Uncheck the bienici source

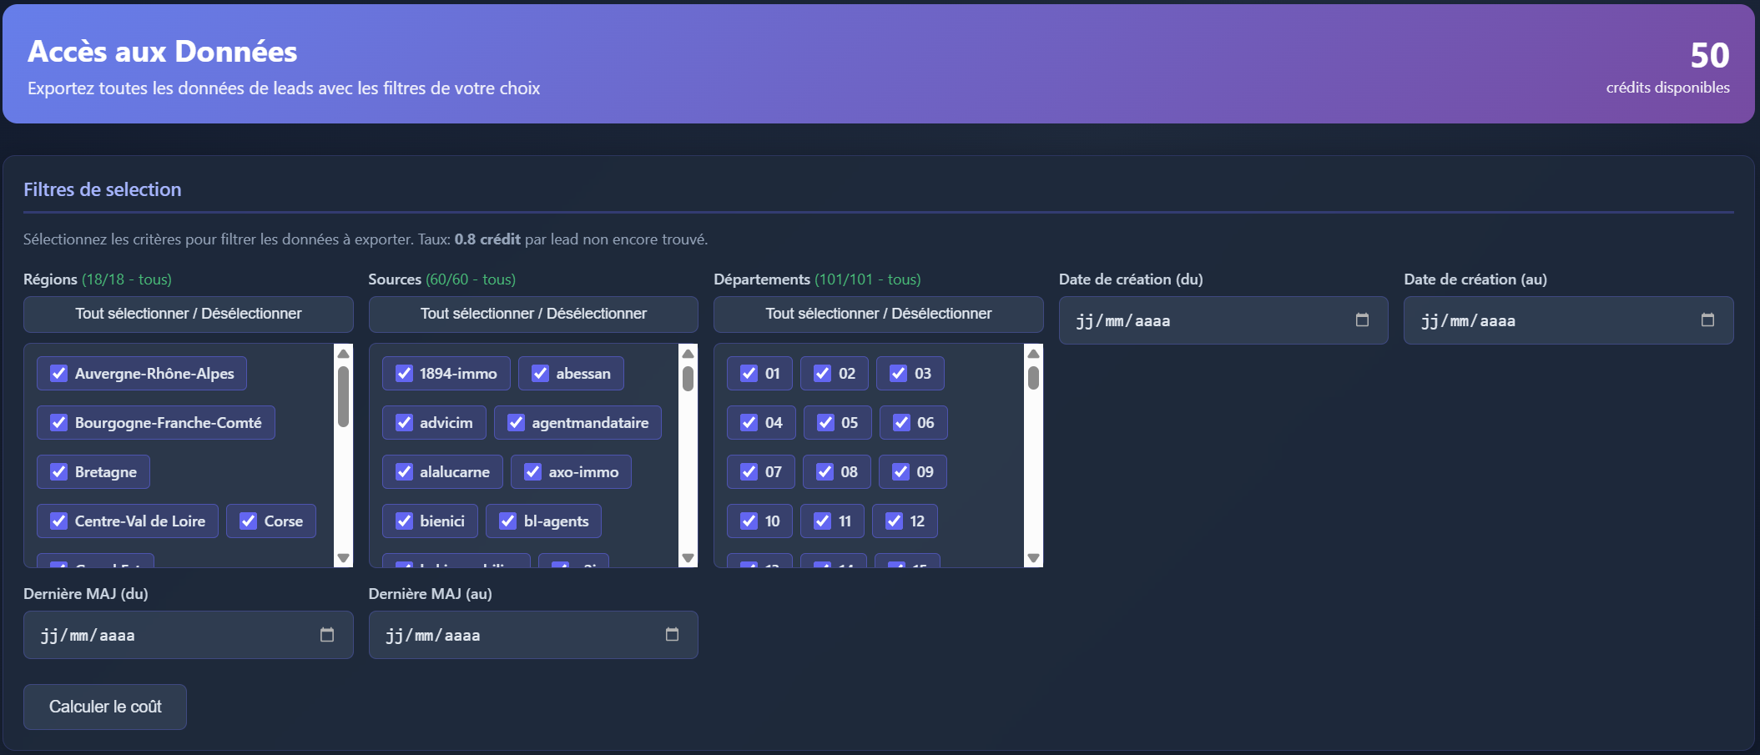pos(404,521)
